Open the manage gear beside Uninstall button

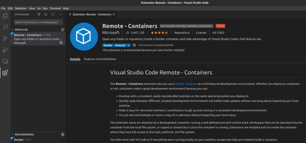134,45
